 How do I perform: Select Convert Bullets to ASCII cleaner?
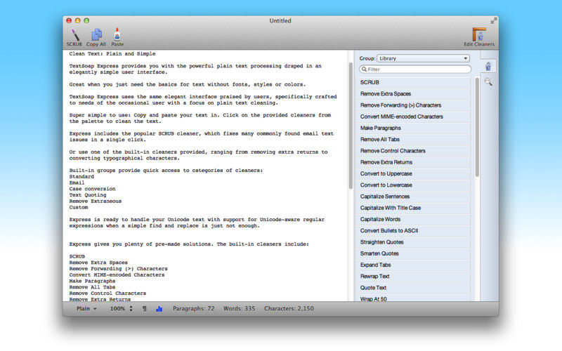[414, 231]
